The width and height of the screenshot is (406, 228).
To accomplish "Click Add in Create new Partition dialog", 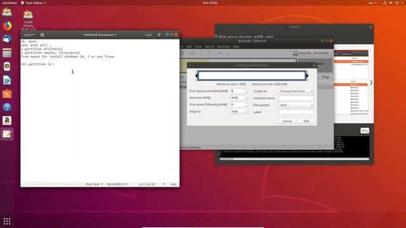I will coord(306,121).
